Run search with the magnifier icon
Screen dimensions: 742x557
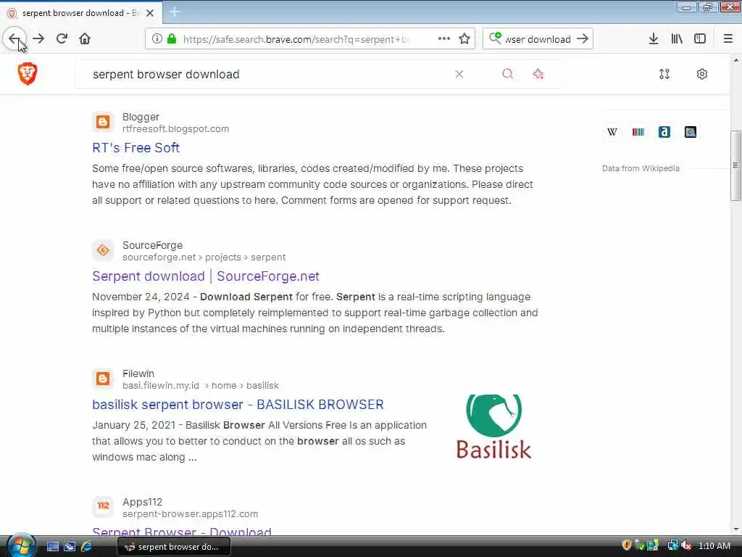click(507, 73)
